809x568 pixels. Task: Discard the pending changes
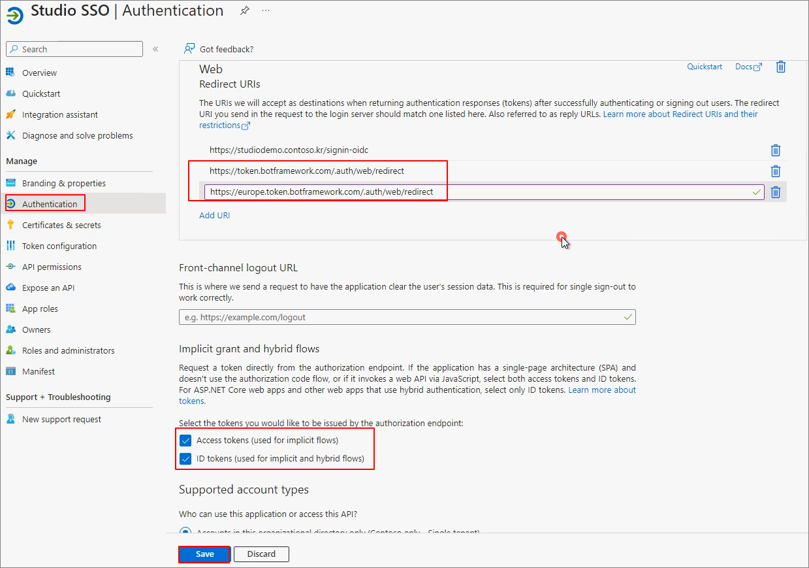(x=261, y=554)
